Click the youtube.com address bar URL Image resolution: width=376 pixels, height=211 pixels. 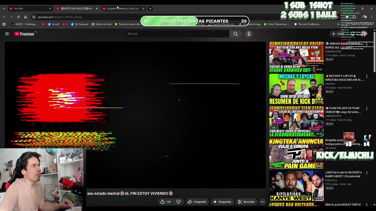[60, 17]
